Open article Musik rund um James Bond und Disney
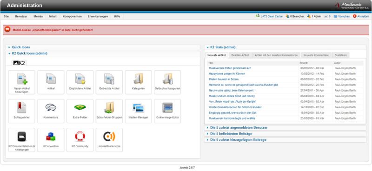 [x=232, y=96]
